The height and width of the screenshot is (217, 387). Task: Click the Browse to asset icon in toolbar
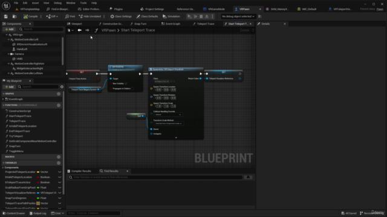coord(15,16)
